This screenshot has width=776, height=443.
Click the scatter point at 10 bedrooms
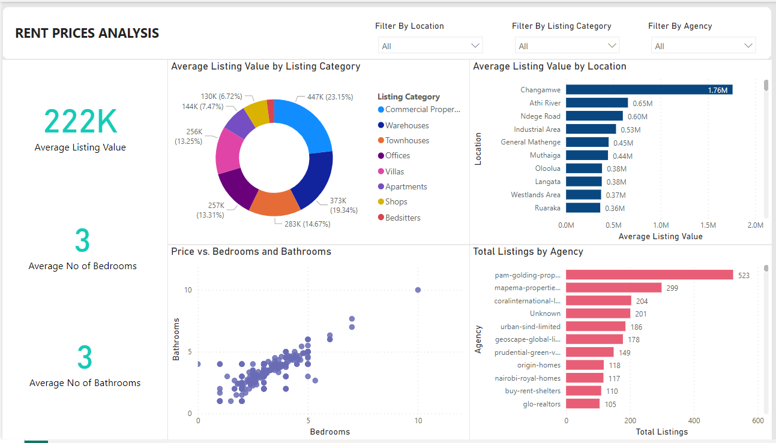point(418,290)
